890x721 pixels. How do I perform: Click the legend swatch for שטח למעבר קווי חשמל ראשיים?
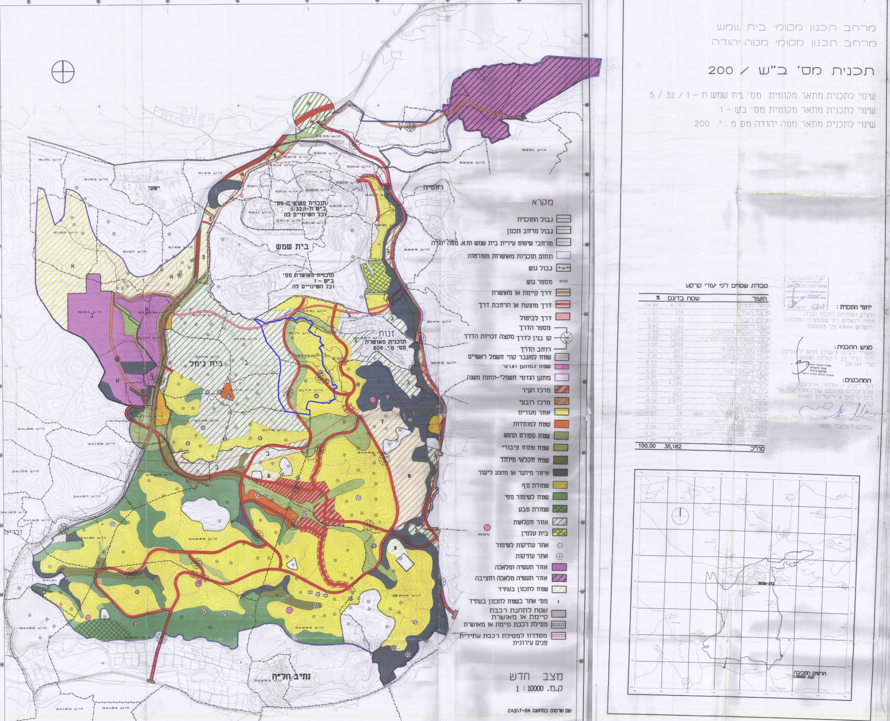563,357
